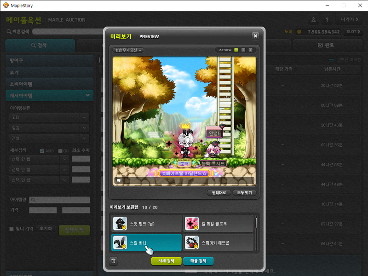Click the 원래대로 button
The height and width of the screenshot is (276, 368).
pyautogui.click(x=219, y=193)
